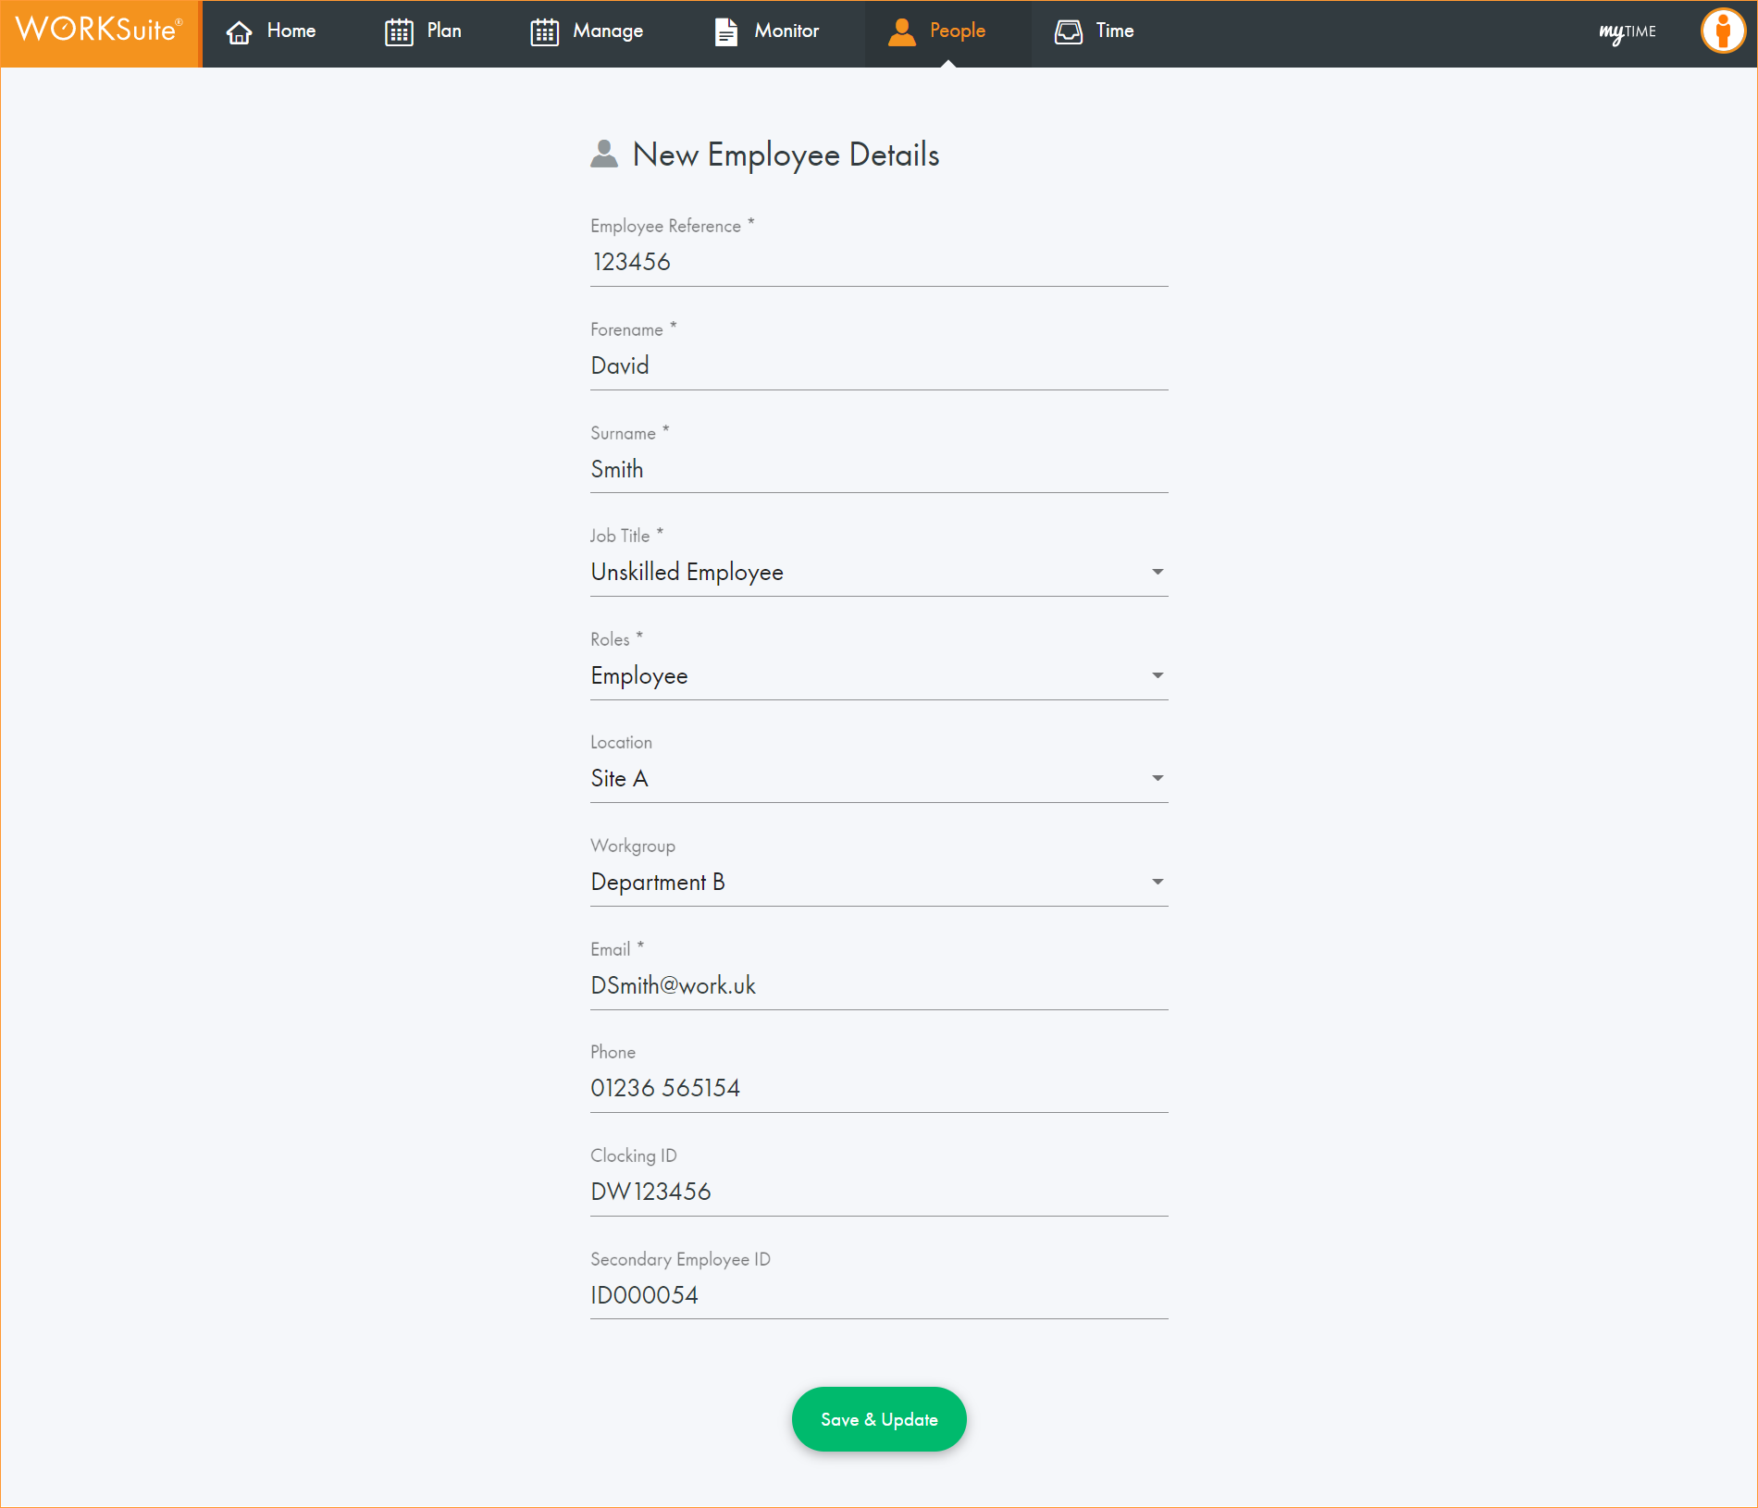Viewport: 1758px width, 1508px height.
Task: Expand the Location dropdown arrow
Action: point(1157,779)
